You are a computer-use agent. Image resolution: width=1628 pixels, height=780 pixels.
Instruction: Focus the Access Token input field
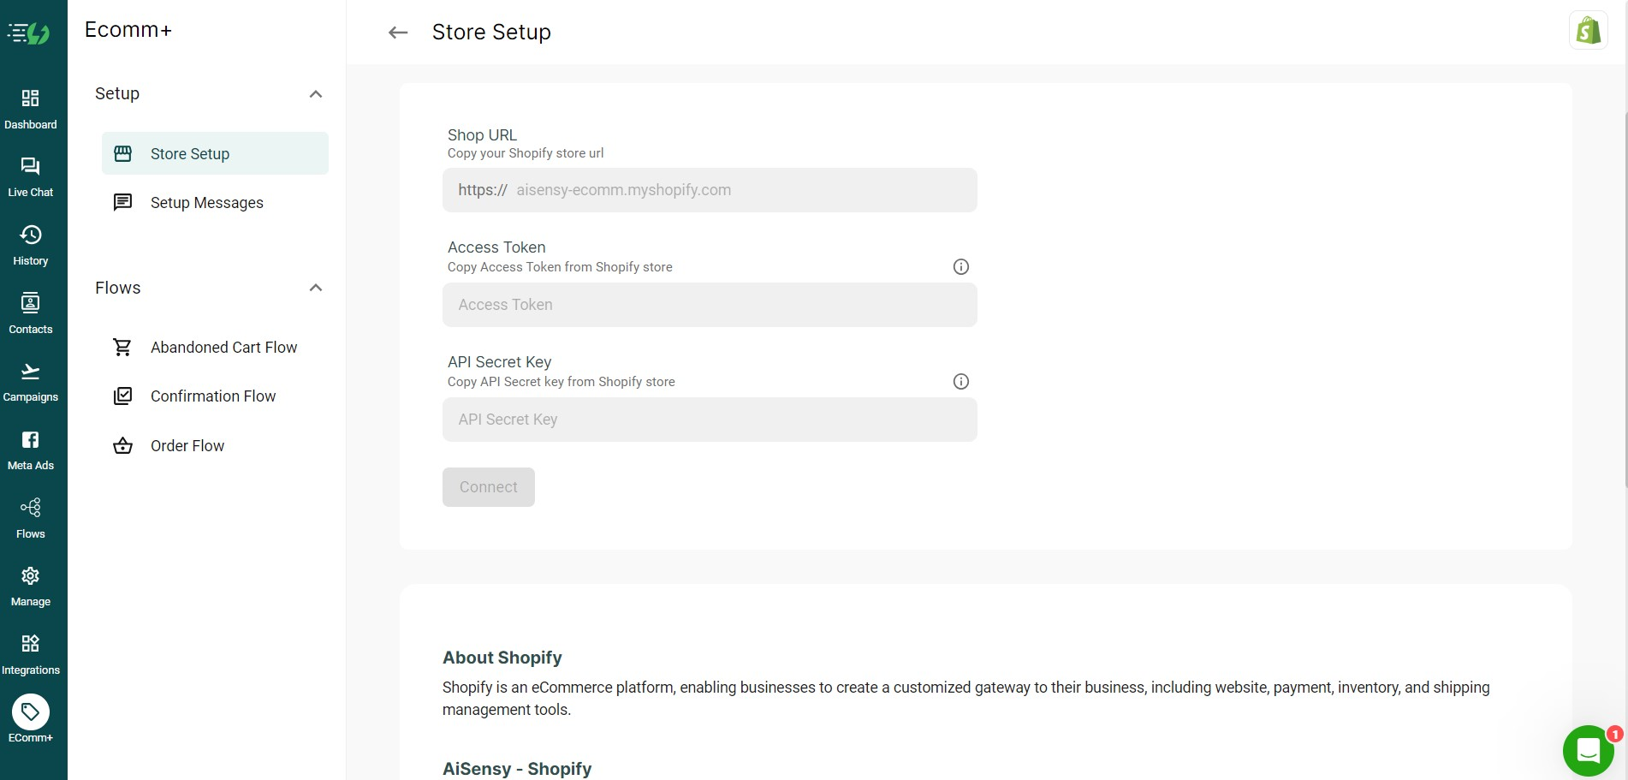pyautogui.click(x=710, y=305)
